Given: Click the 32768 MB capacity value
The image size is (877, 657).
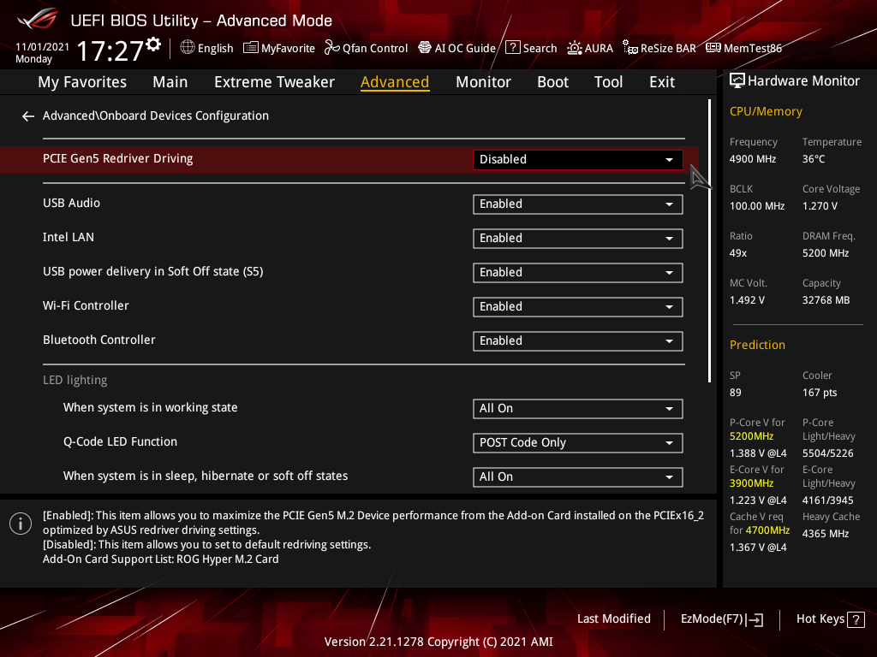Looking at the screenshot, I should click(x=826, y=300).
